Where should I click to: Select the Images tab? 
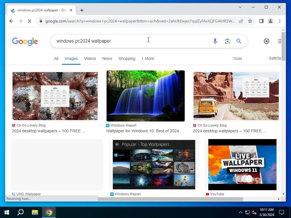tap(71, 58)
